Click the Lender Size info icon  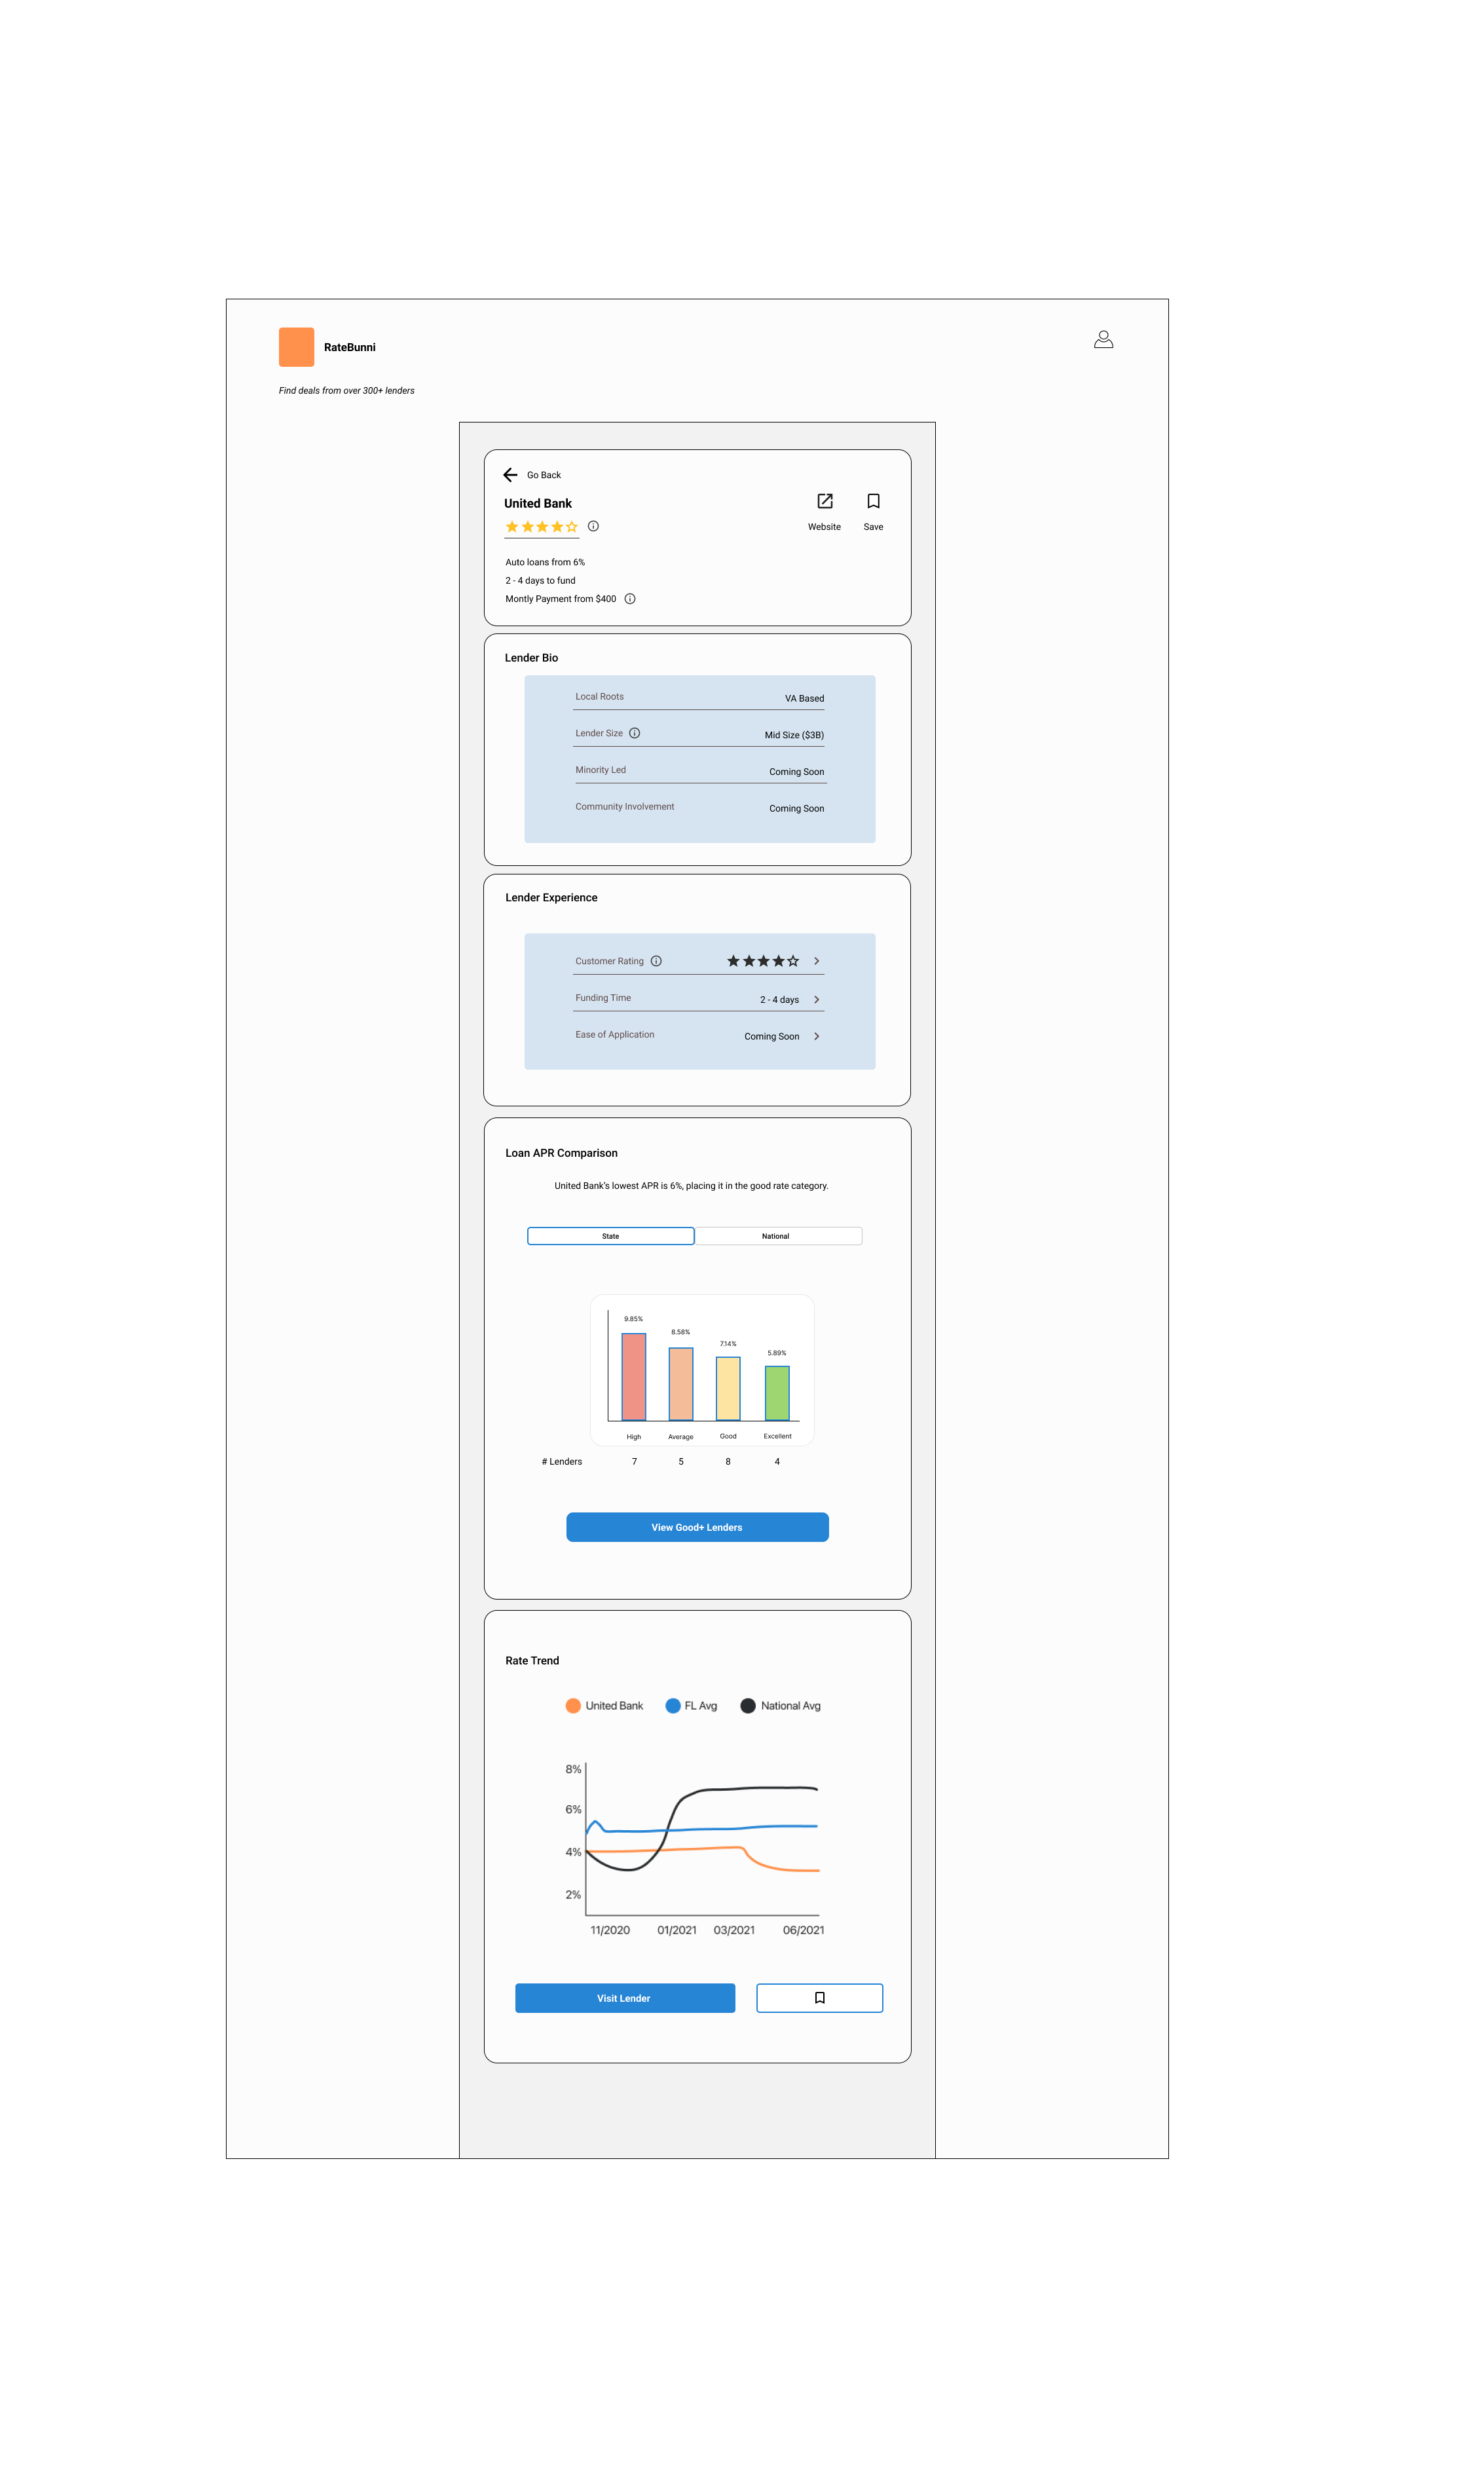point(634,732)
